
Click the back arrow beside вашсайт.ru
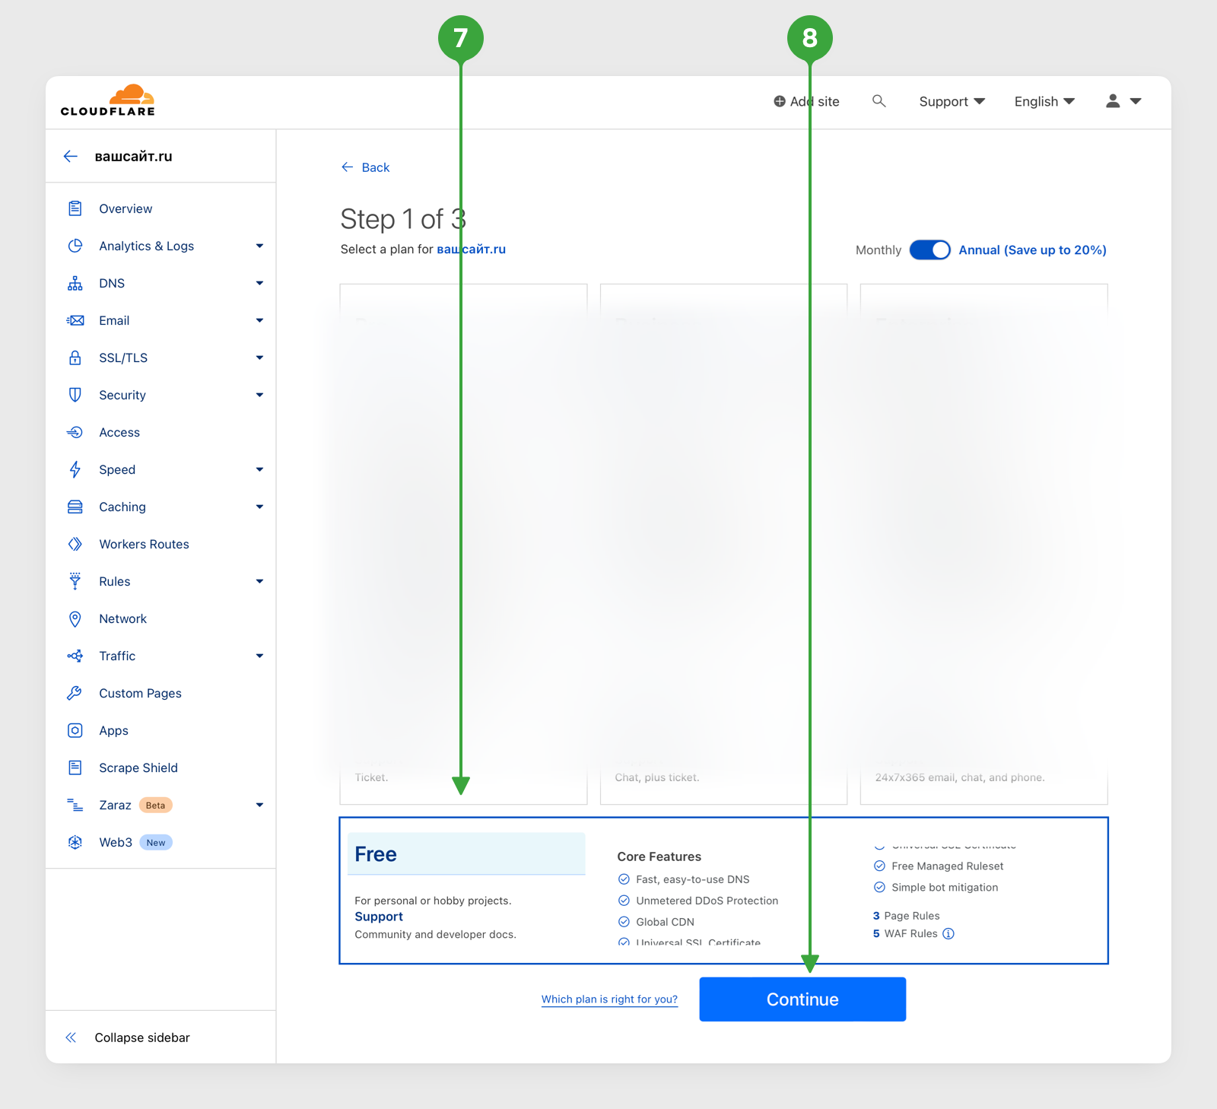[x=71, y=156]
